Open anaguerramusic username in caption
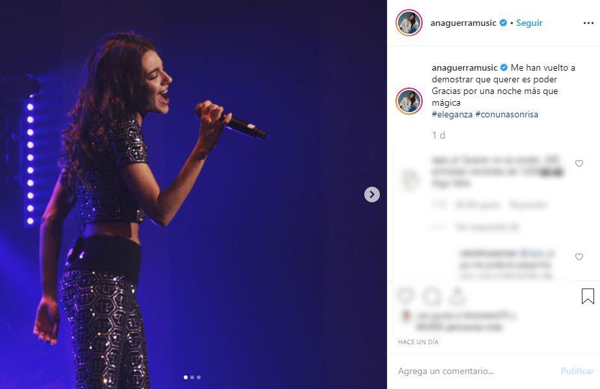The image size is (600, 389). coord(464,67)
